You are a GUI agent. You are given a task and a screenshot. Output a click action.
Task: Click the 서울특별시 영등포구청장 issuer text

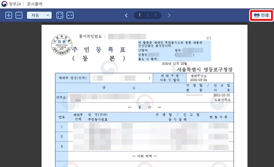[x=205, y=70]
